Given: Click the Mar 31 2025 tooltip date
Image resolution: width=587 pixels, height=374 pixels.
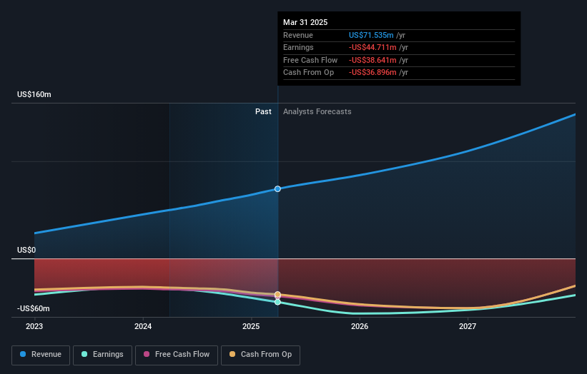Looking at the screenshot, I should coord(305,22).
